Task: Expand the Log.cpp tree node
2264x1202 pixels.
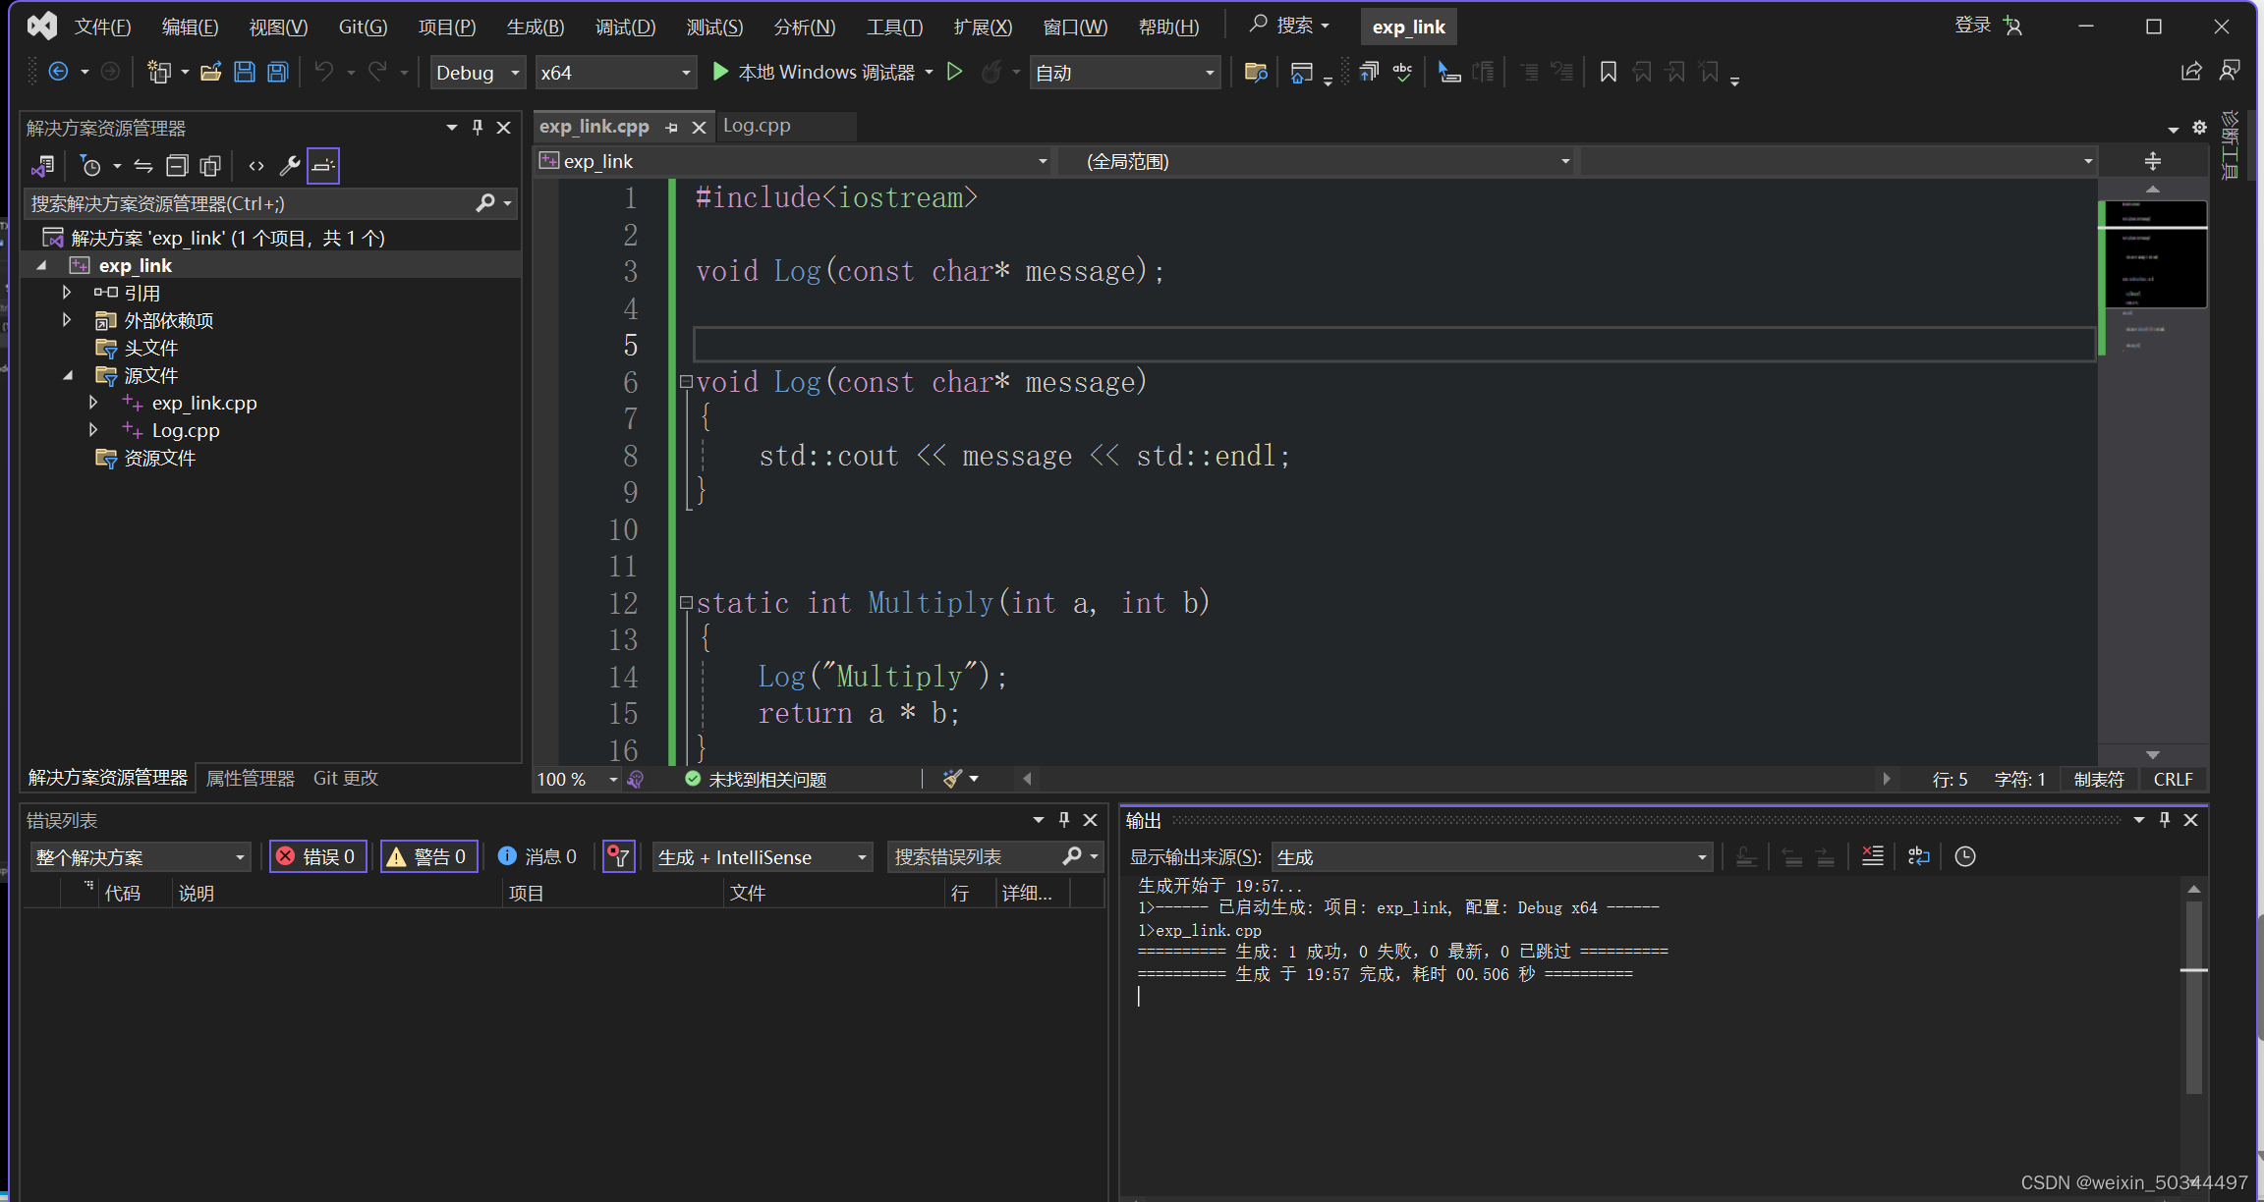Action: coord(93,430)
